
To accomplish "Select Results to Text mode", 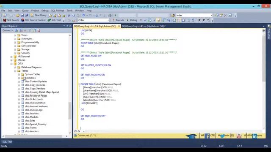I will [174, 20].
